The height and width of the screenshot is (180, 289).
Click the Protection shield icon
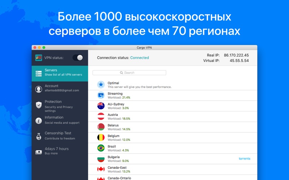(39, 105)
